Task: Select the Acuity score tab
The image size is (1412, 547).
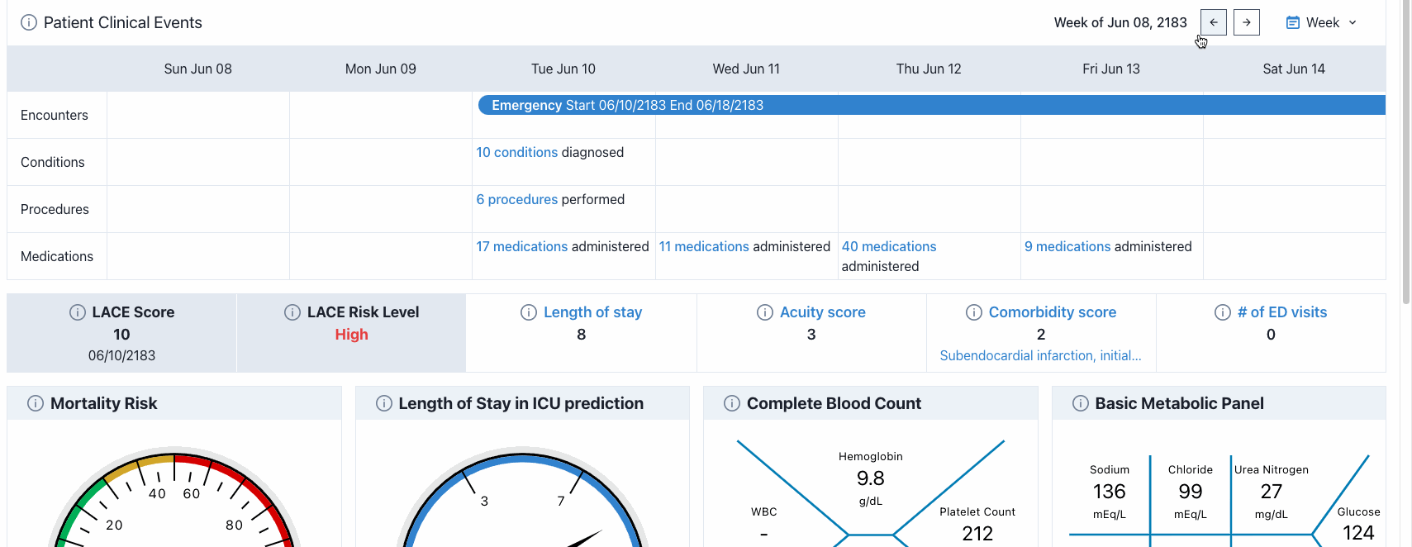Action: click(x=811, y=333)
